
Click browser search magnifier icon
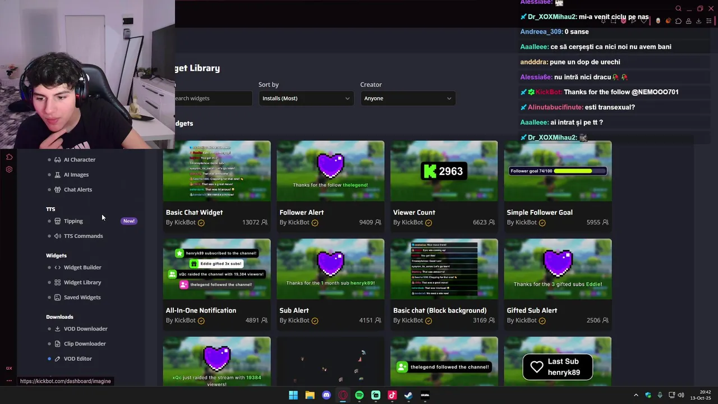(678, 8)
